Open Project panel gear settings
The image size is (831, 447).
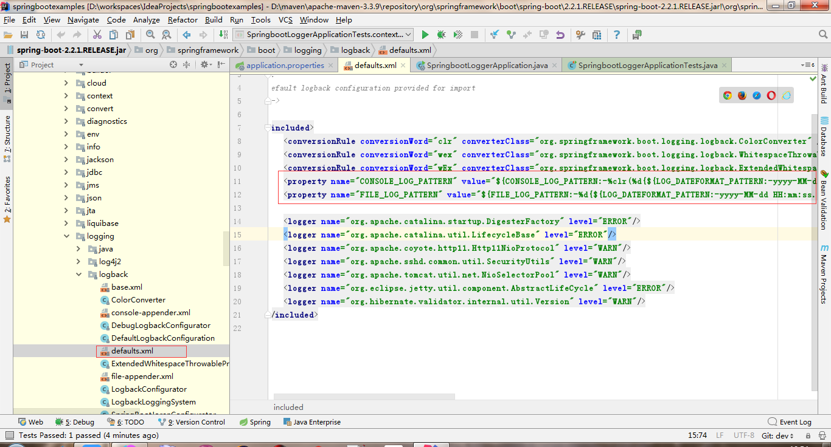click(x=205, y=64)
